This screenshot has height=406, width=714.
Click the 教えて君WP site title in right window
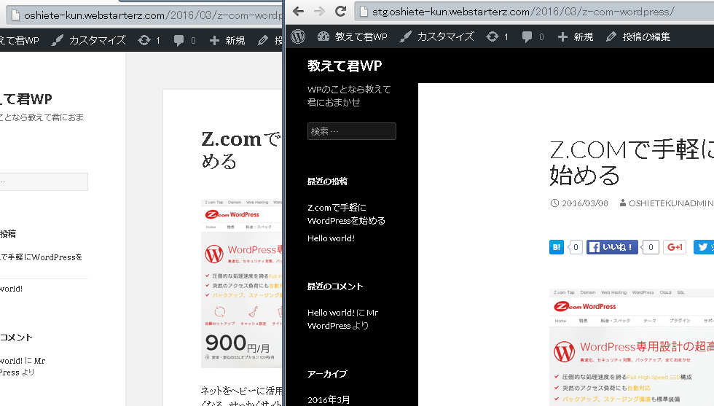click(345, 66)
